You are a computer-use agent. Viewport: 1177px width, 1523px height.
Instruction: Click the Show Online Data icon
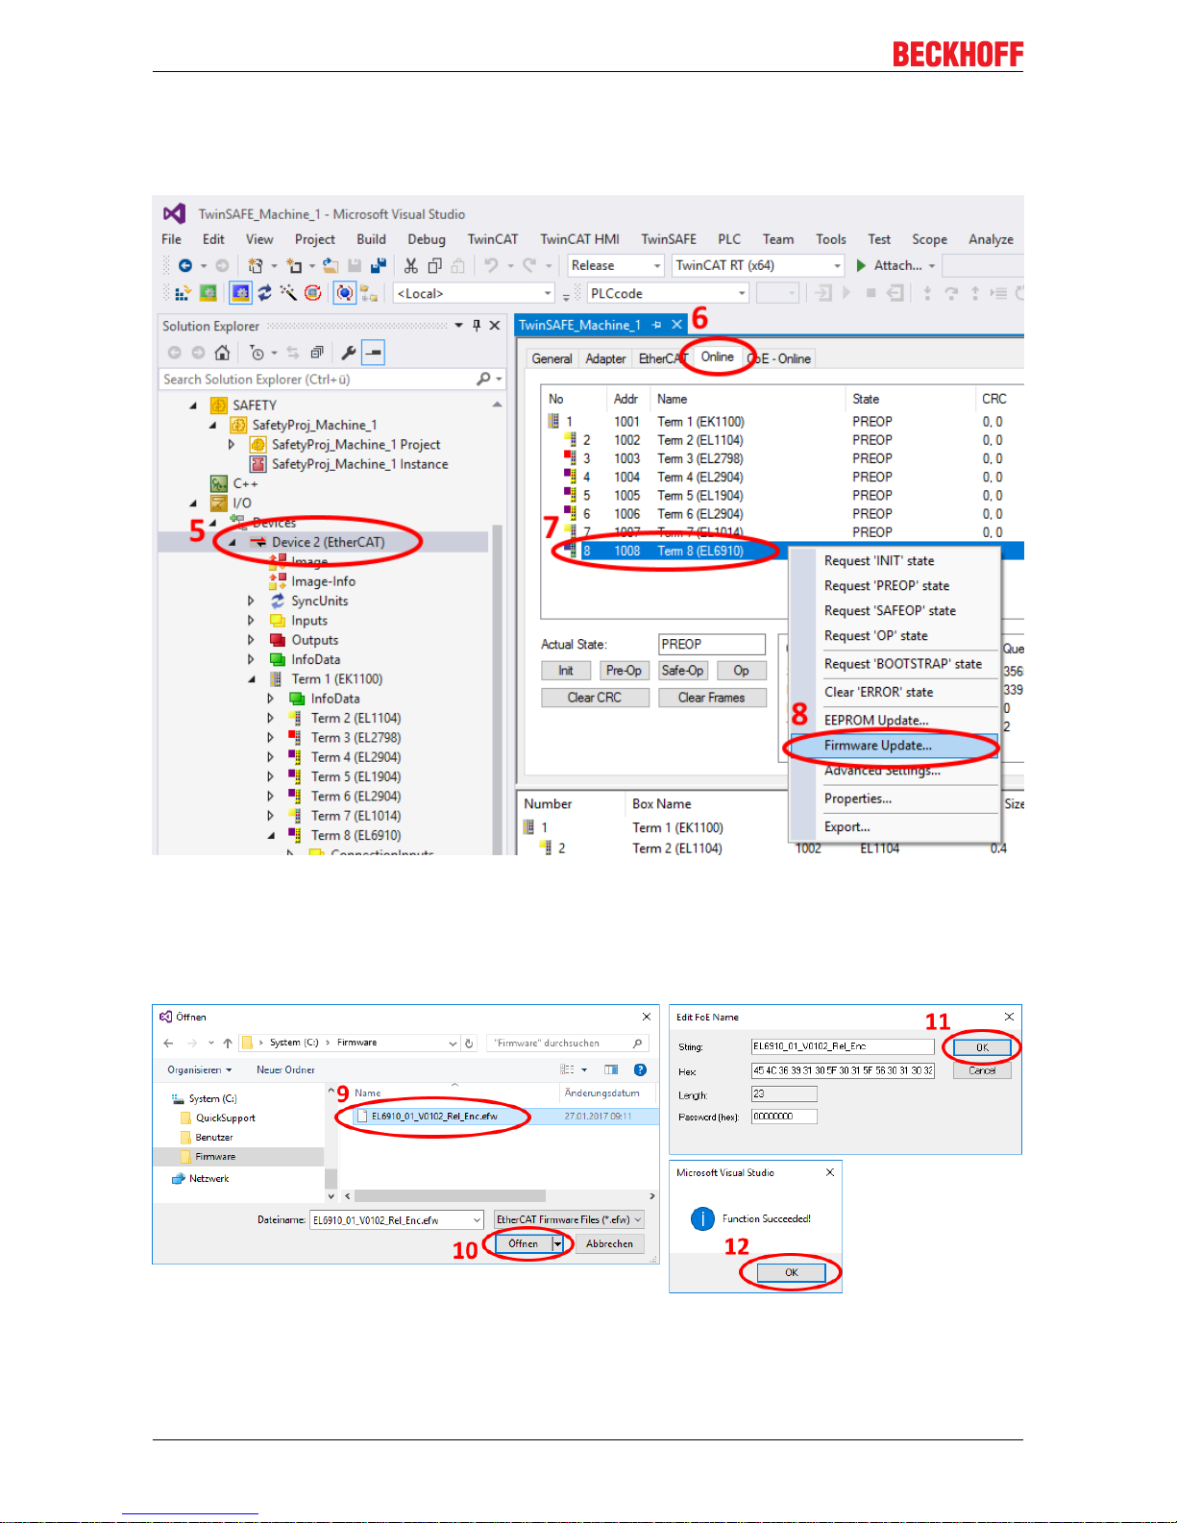point(344,293)
